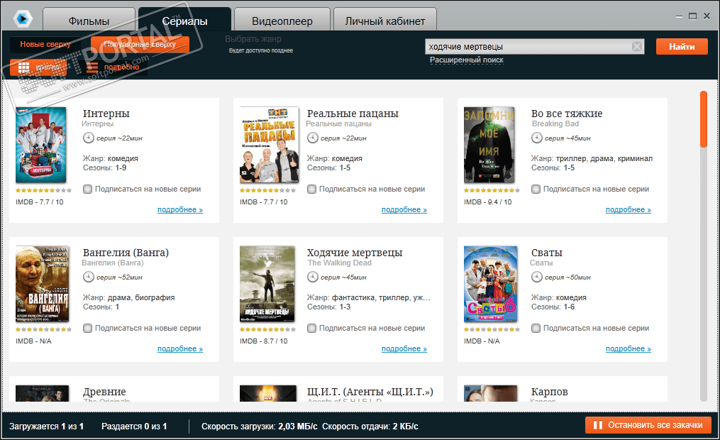Open подробнее link for Вангелия
The height and width of the screenshot is (440, 720).
tap(180, 348)
